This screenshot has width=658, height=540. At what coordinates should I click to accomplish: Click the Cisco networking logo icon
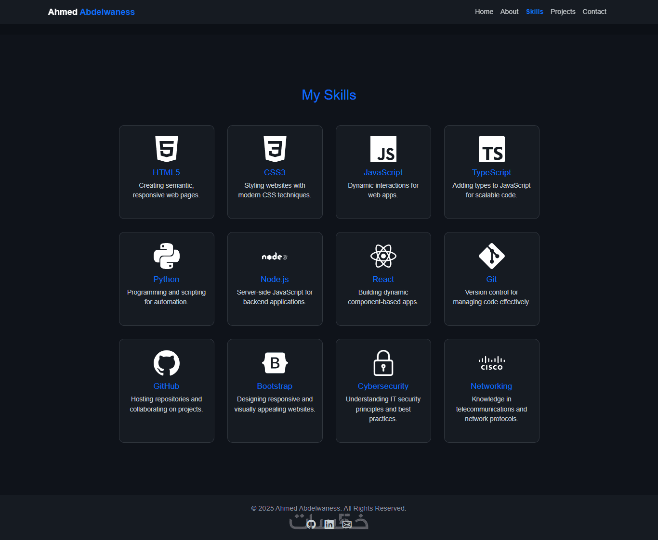click(492, 363)
